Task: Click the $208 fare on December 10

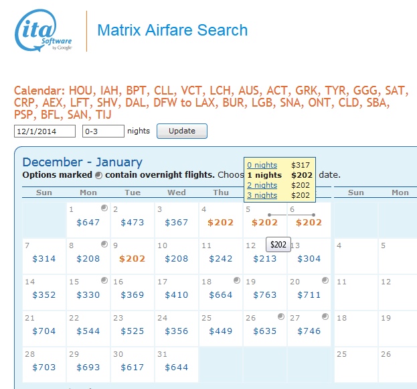Action: 176,259
